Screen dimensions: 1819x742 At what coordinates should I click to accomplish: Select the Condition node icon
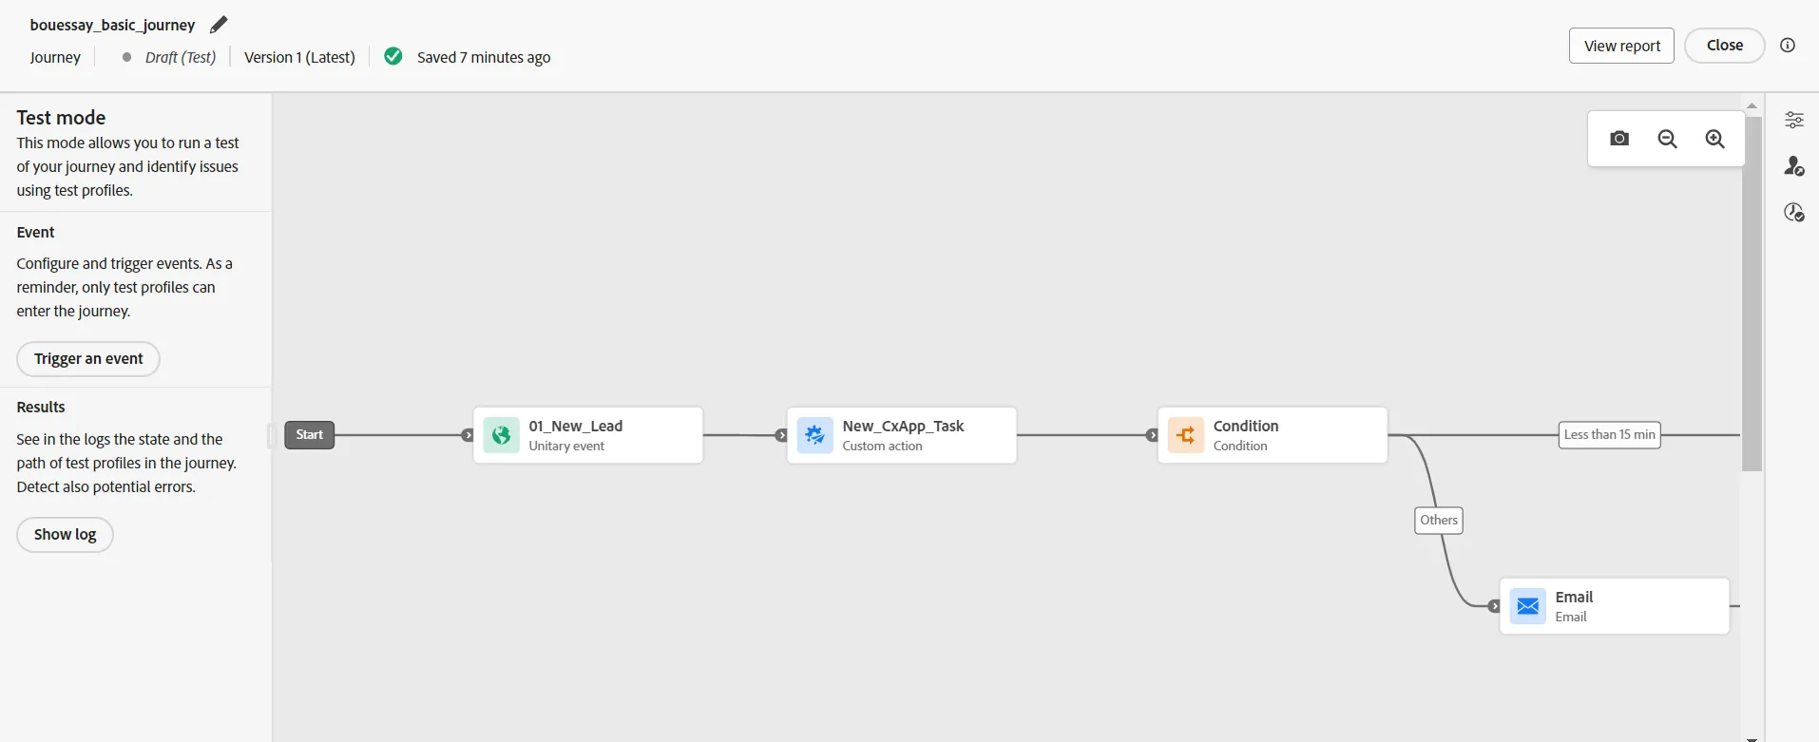[1185, 435]
